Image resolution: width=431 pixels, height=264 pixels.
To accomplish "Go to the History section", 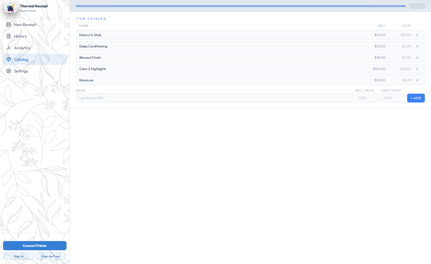I will pos(35,36).
